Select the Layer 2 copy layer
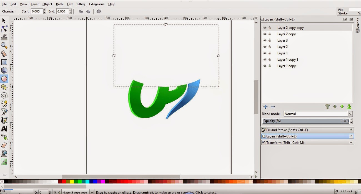Screen dimensions: 361x194 pos(286,34)
